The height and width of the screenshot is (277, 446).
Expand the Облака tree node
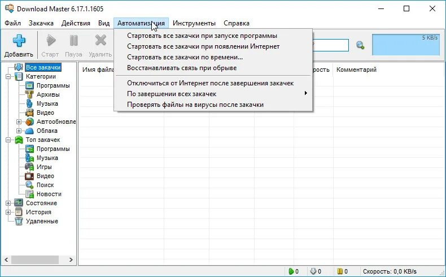(19, 131)
